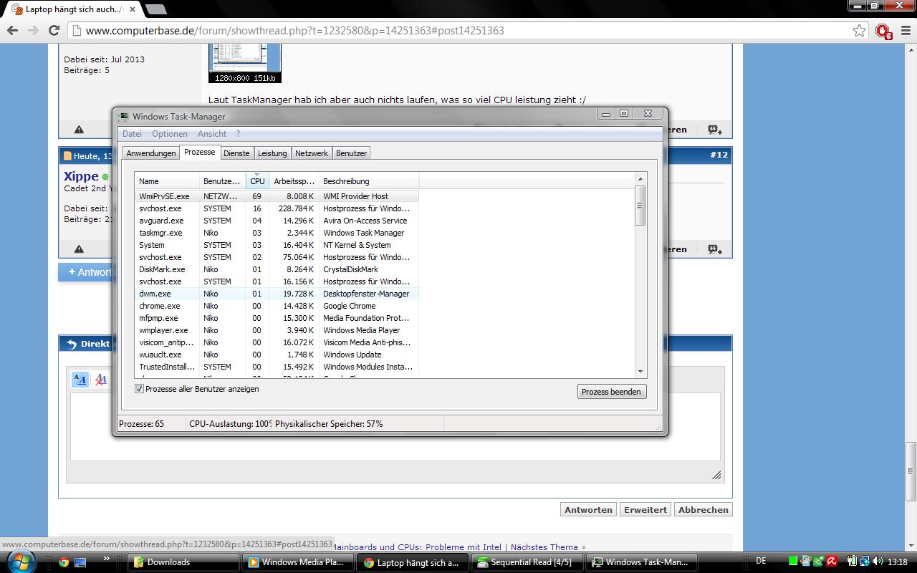
Task: Open a new Chrome tab
Action: pyautogui.click(x=155, y=9)
